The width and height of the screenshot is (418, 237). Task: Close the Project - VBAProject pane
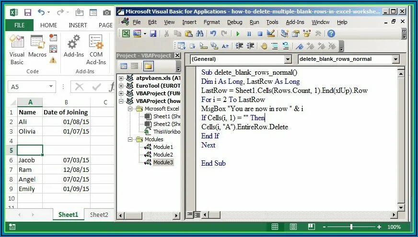point(177,56)
